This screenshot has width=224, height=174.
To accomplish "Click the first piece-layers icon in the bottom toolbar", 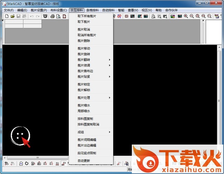I will (7, 163).
